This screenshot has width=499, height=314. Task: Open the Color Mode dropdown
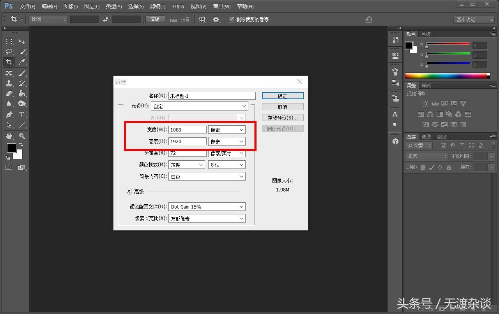click(187, 165)
